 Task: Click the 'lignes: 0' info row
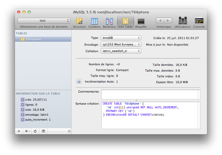pyautogui.click(x=29, y=105)
